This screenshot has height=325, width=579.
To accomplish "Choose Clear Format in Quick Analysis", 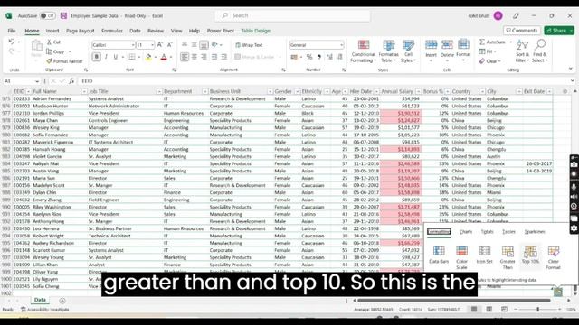I will (x=554, y=257).
